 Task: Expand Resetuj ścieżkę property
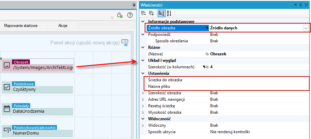143,106
